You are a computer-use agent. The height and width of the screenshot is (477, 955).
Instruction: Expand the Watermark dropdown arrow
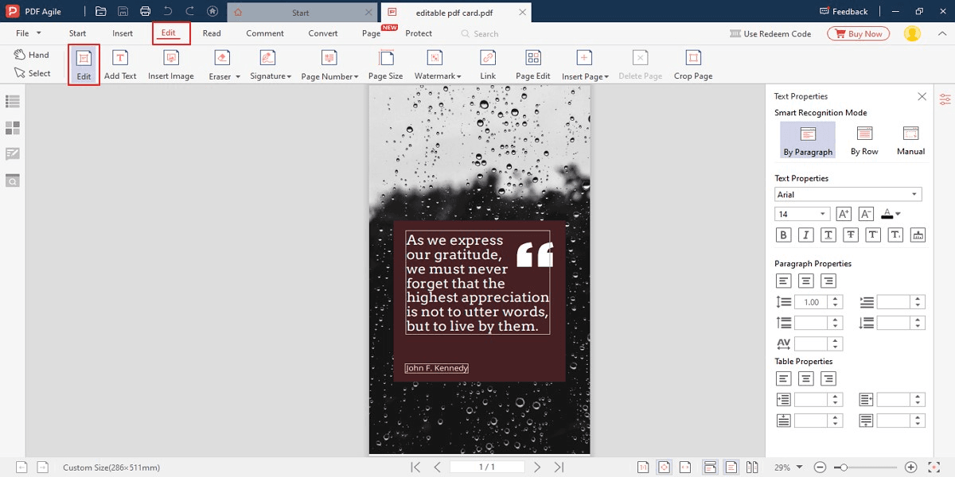[x=459, y=77]
